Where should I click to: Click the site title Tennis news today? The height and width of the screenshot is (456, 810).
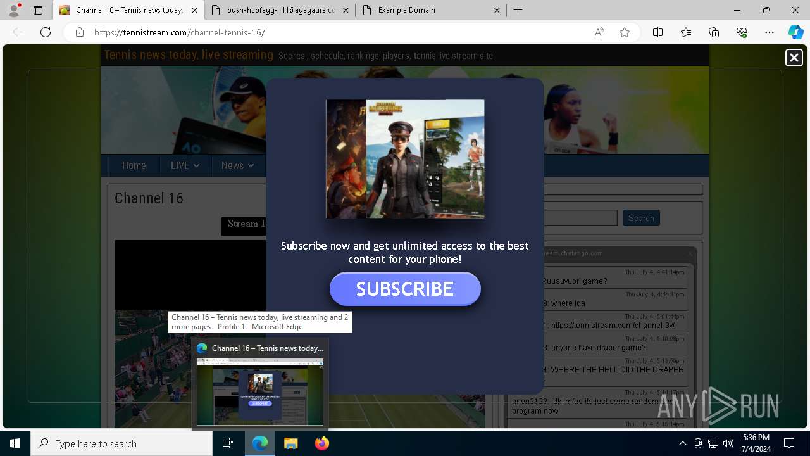189,55
